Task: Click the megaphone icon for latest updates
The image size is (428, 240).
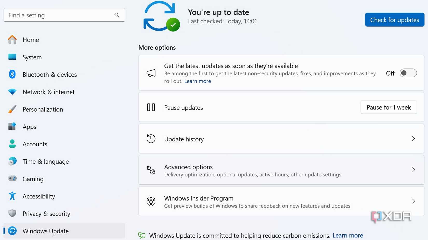Action: (x=151, y=73)
